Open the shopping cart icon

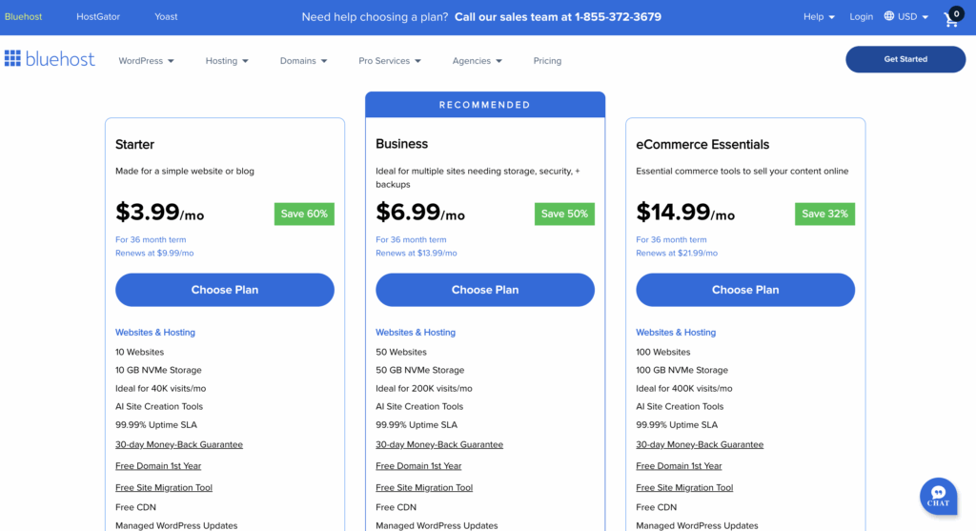[951, 18]
